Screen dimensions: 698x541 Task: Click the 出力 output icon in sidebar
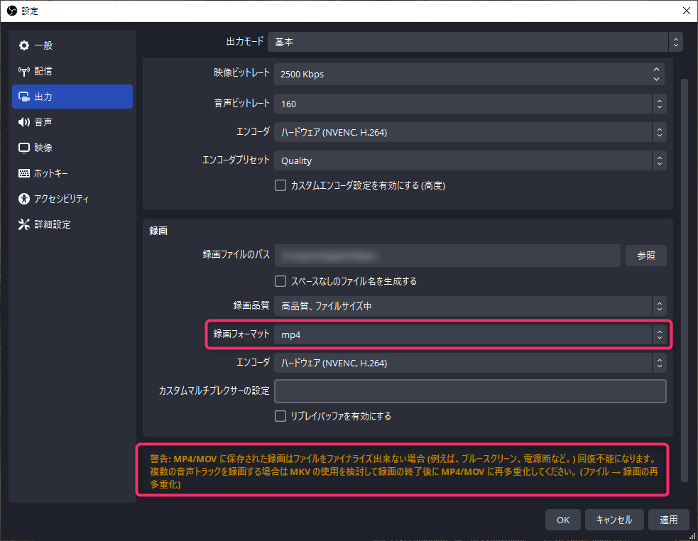(24, 97)
